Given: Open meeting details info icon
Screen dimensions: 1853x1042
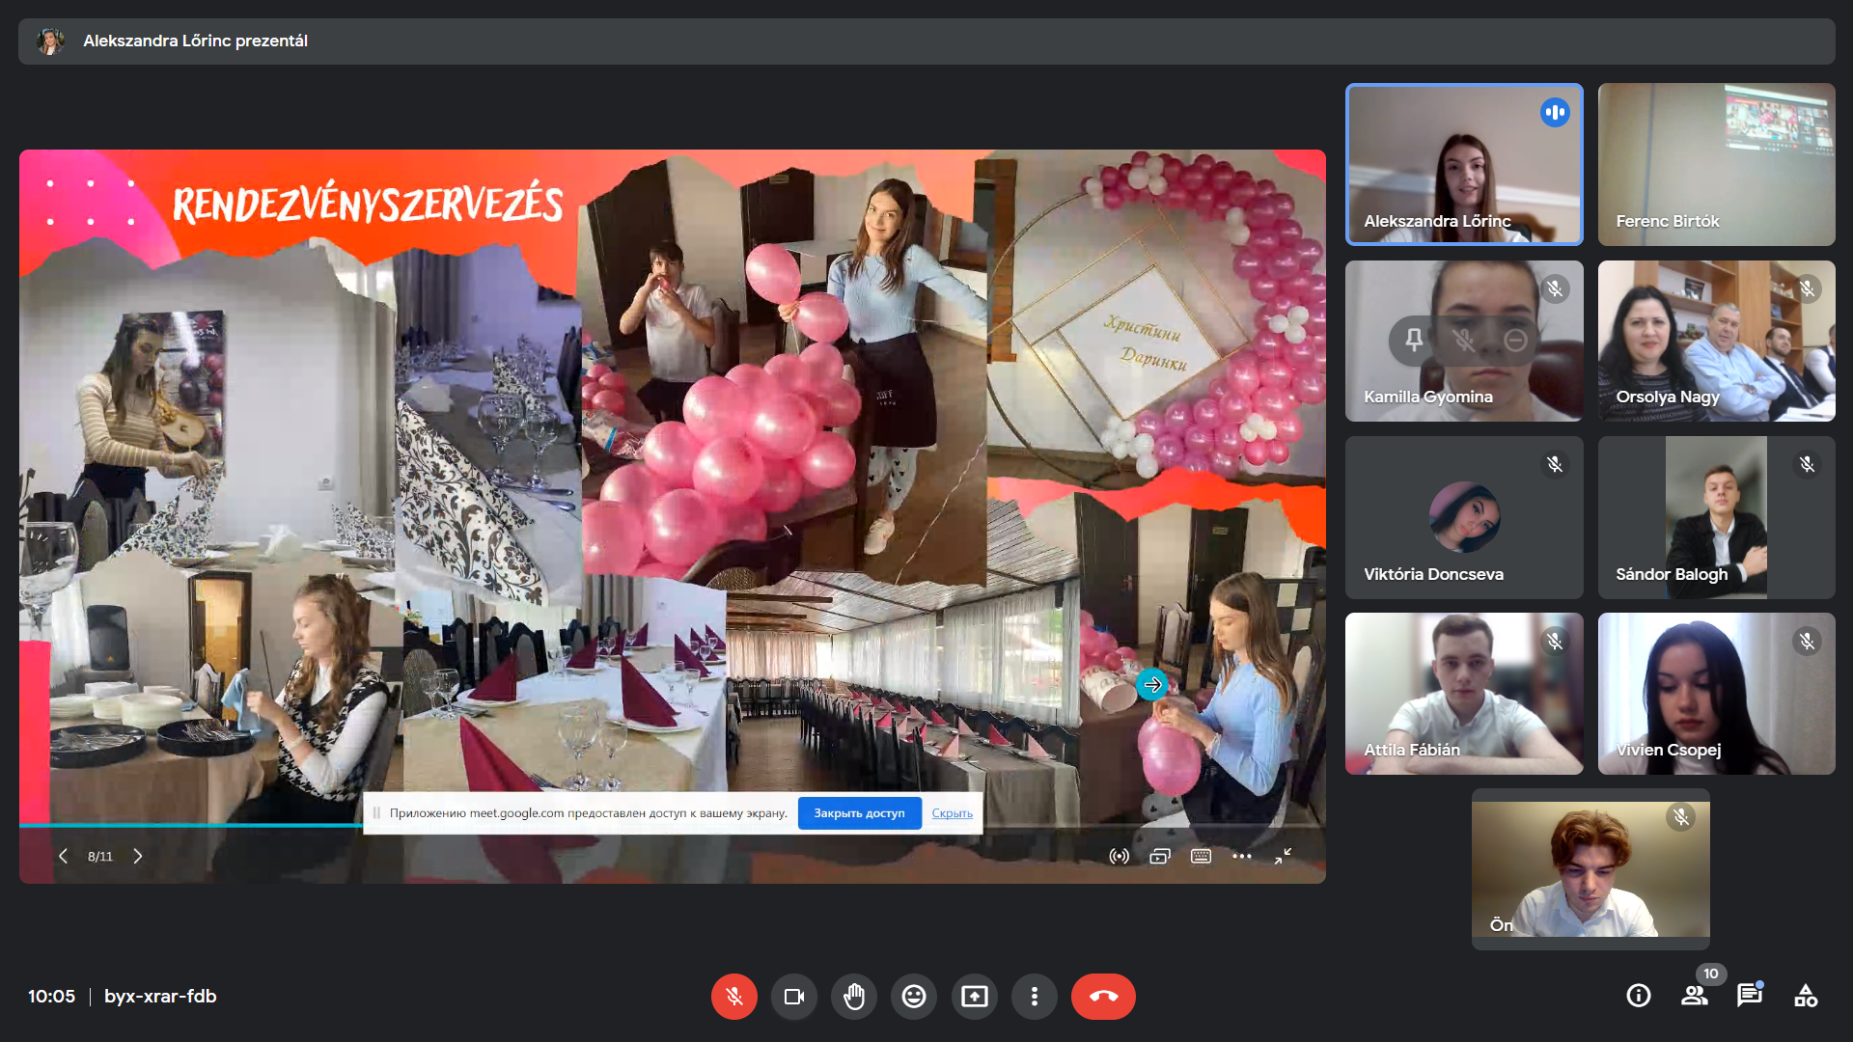Looking at the screenshot, I should click(x=1638, y=996).
